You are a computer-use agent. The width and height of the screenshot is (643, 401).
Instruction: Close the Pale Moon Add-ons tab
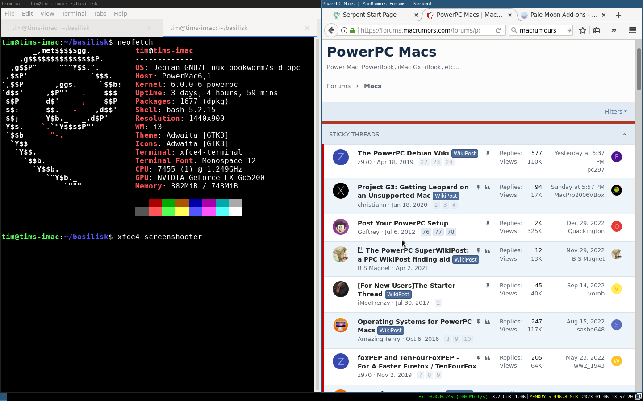[x=604, y=15]
